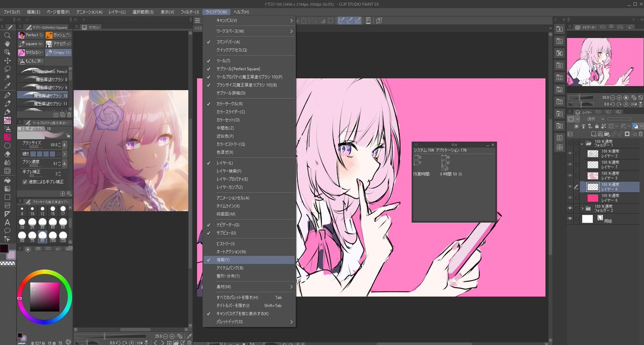Expand ワークスペース(W) submenu
This screenshot has width=644, height=345.
coord(250,31)
